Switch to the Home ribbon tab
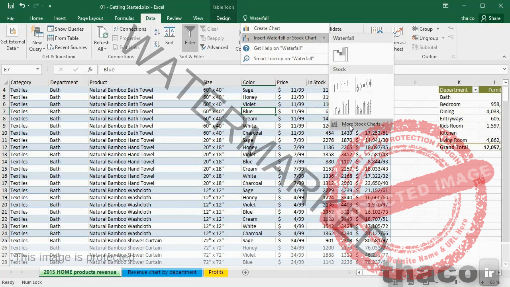 coord(36,18)
